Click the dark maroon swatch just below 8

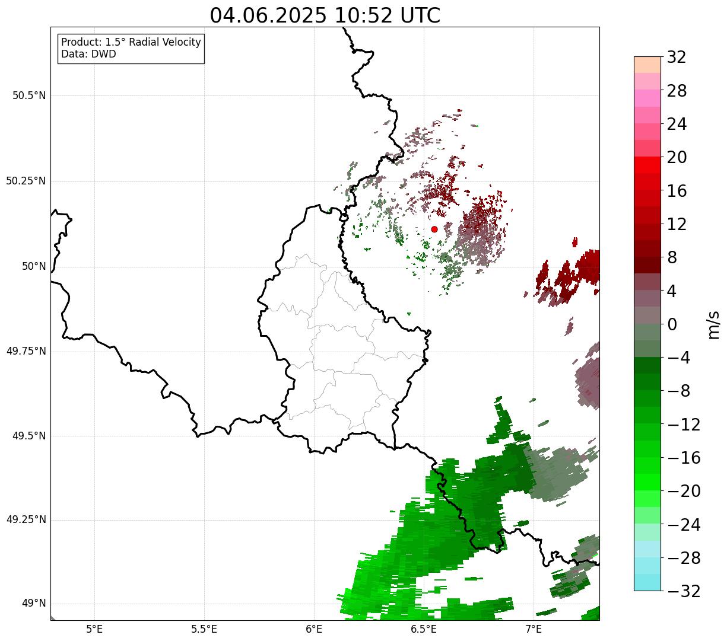click(647, 265)
